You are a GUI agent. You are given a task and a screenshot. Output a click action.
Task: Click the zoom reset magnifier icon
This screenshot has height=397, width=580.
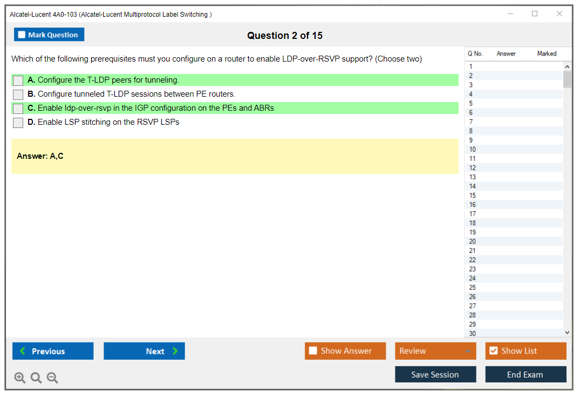click(x=36, y=378)
